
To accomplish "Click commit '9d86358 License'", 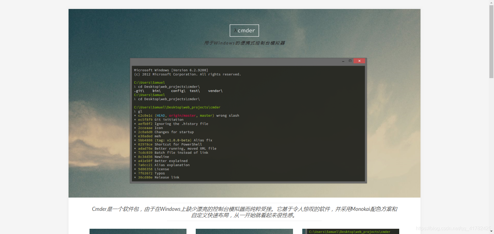I will click(152, 169).
